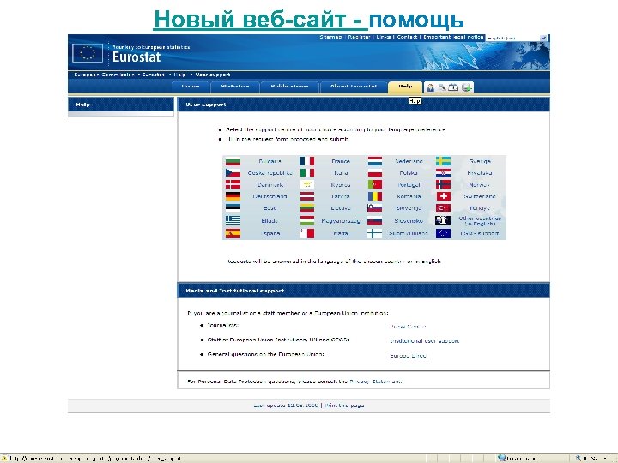
Task: Open the About Eurostat tab
Action: pyautogui.click(x=354, y=87)
